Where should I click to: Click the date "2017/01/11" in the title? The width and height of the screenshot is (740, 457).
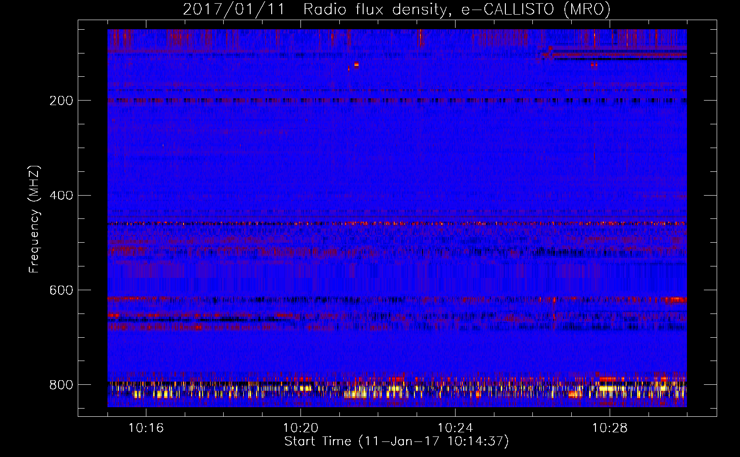tap(234, 9)
